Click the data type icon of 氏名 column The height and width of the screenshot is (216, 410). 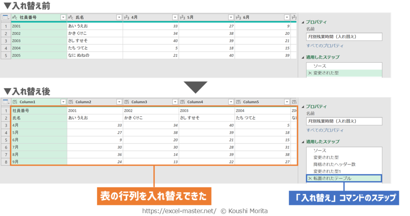click(x=71, y=18)
